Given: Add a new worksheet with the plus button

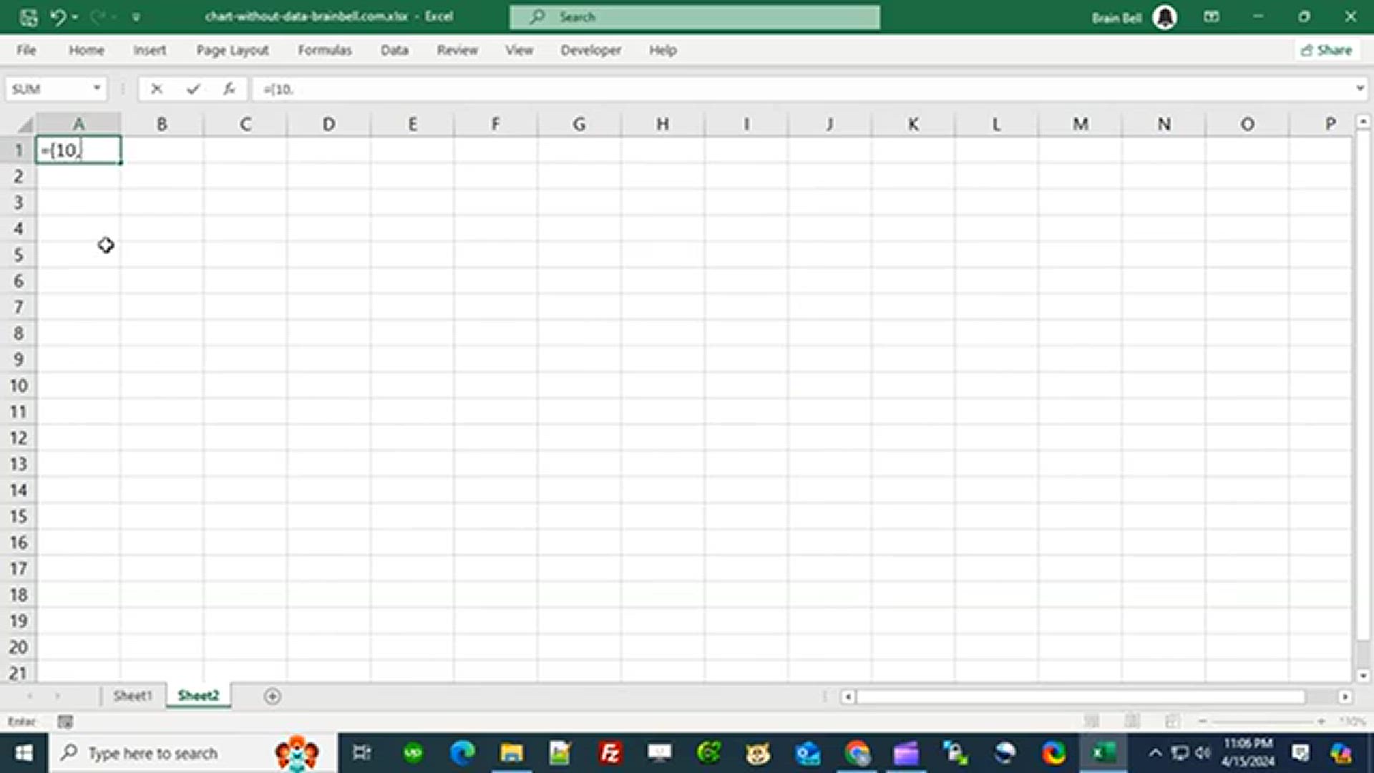Looking at the screenshot, I should coord(272,695).
